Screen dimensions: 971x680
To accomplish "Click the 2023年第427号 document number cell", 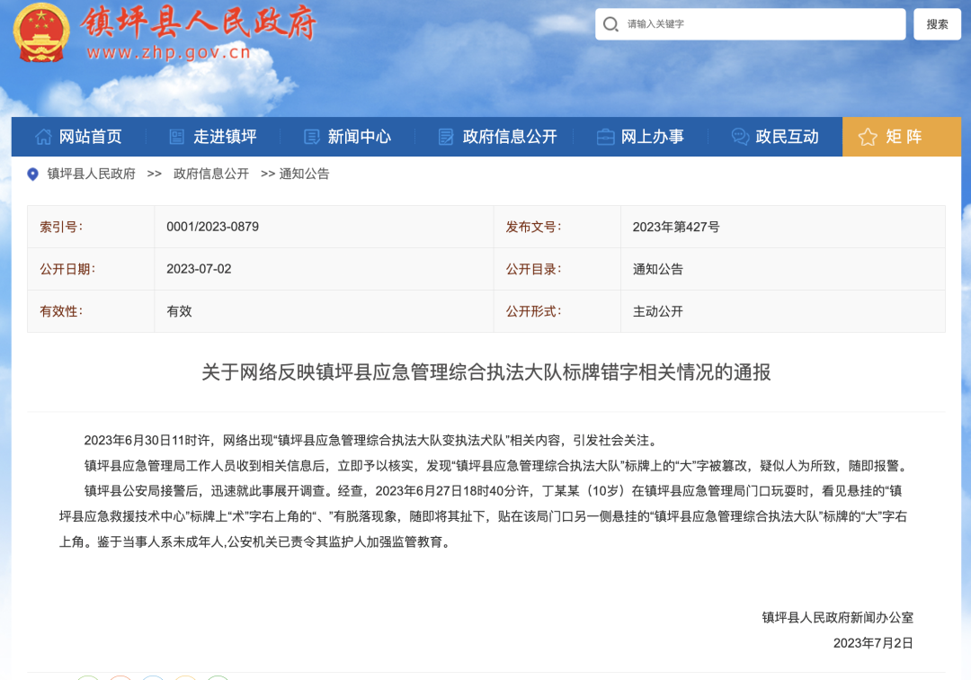I will coord(676,227).
